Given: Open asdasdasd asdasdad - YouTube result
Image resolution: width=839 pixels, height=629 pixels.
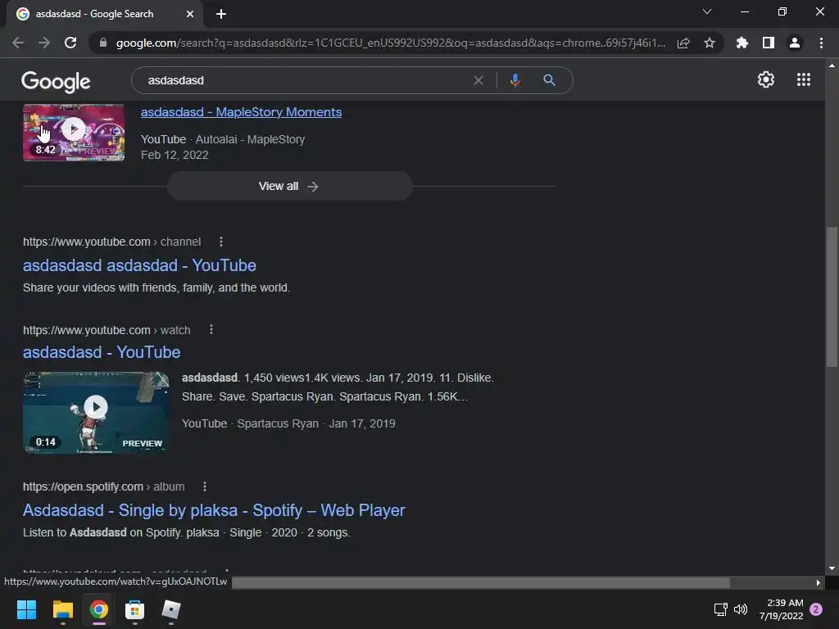Looking at the screenshot, I should point(139,265).
